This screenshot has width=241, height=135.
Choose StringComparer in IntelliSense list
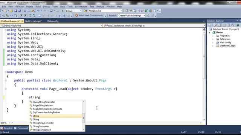tap(56, 126)
